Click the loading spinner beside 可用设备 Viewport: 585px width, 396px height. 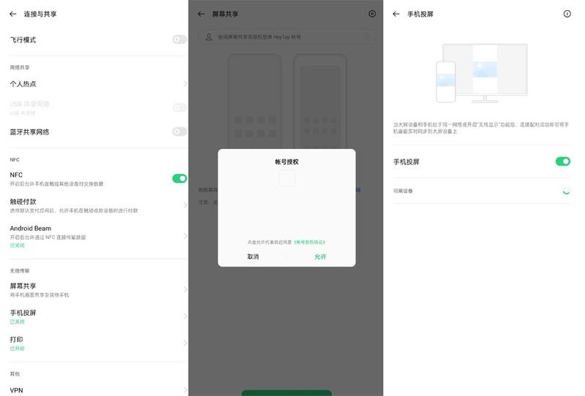tap(566, 191)
